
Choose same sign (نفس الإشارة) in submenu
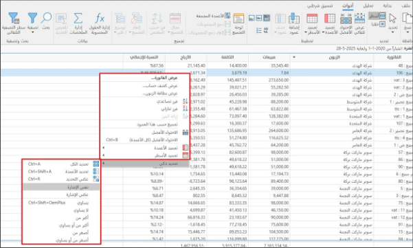[61, 187]
